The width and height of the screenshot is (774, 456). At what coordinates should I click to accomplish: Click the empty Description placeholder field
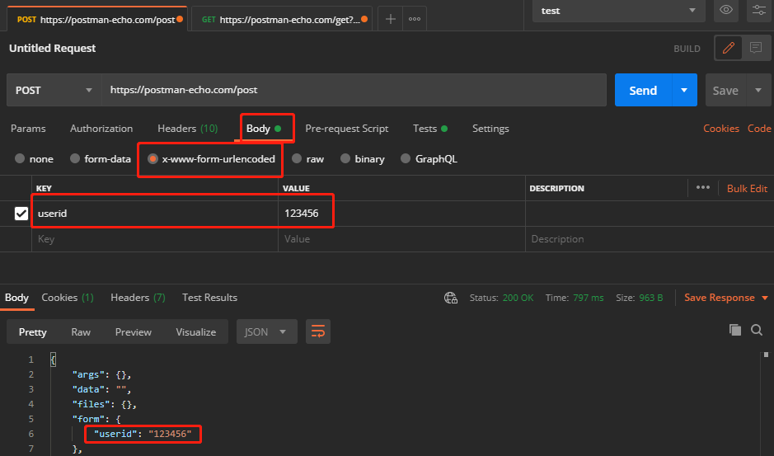650,239
